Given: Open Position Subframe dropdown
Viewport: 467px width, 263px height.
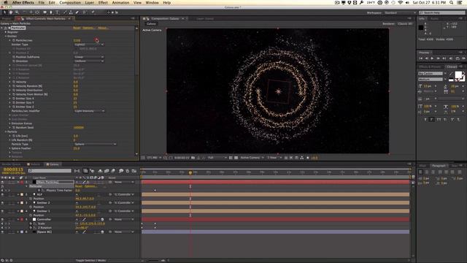Looking at the screenshot, I should point(89,57).
